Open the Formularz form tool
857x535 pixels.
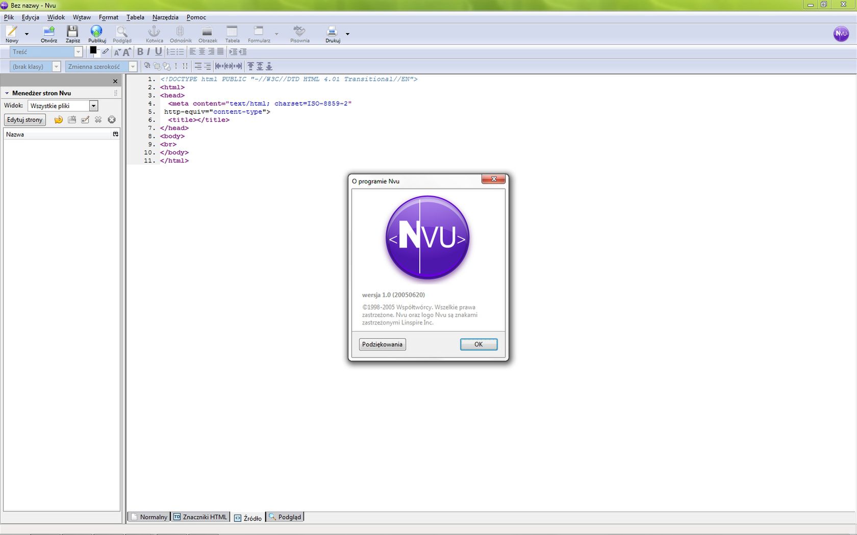[259, 34]
